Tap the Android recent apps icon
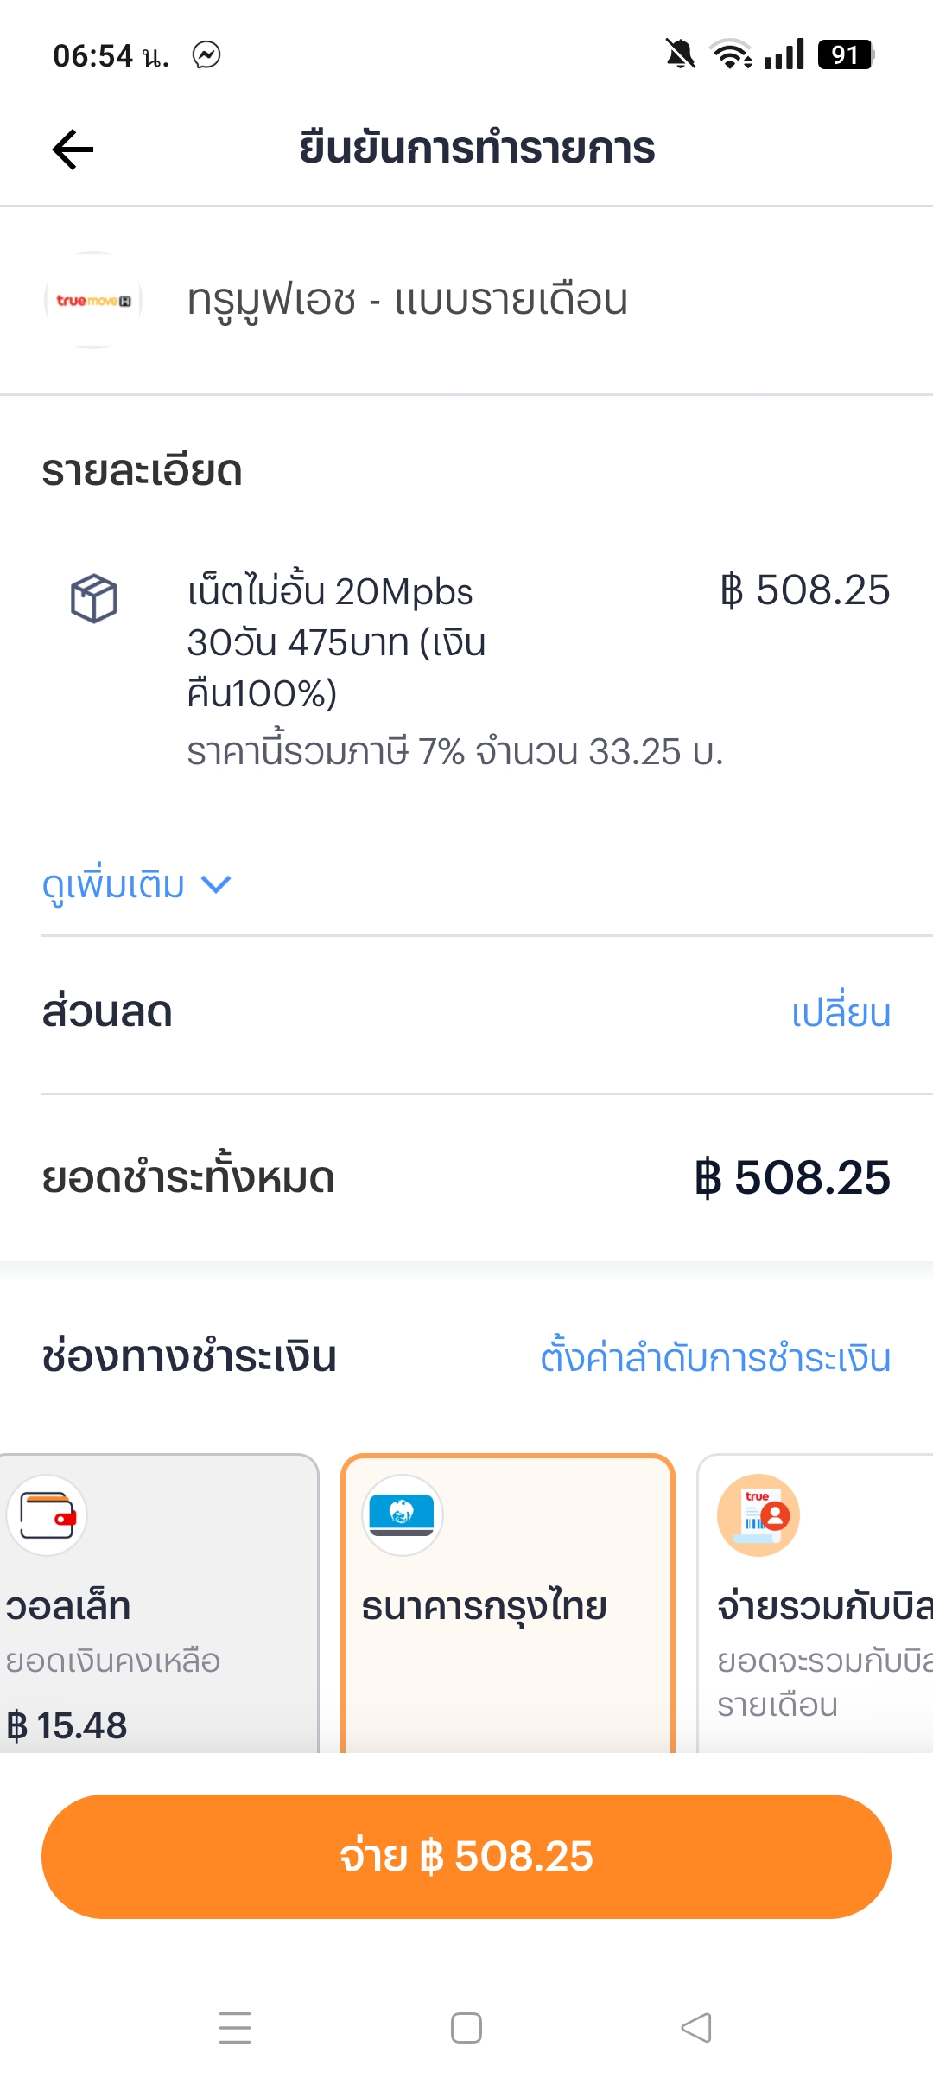The width and height of the screenshot is (933, 2085). pyautogui.click(x=235, y=2027)
